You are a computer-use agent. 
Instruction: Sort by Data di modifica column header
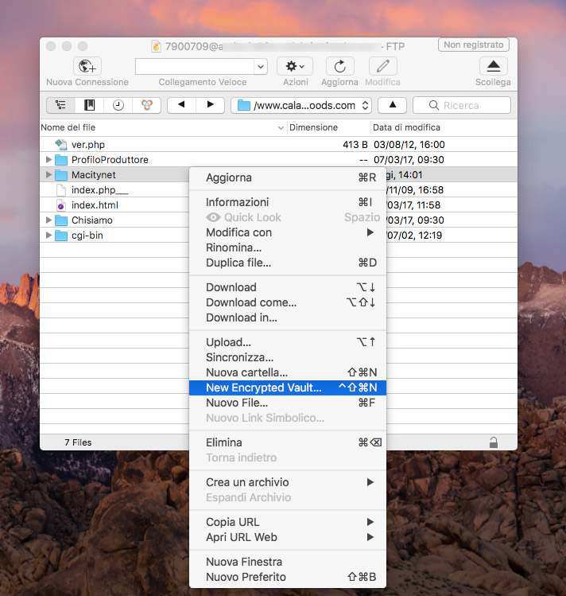click(x=444, y=127)
